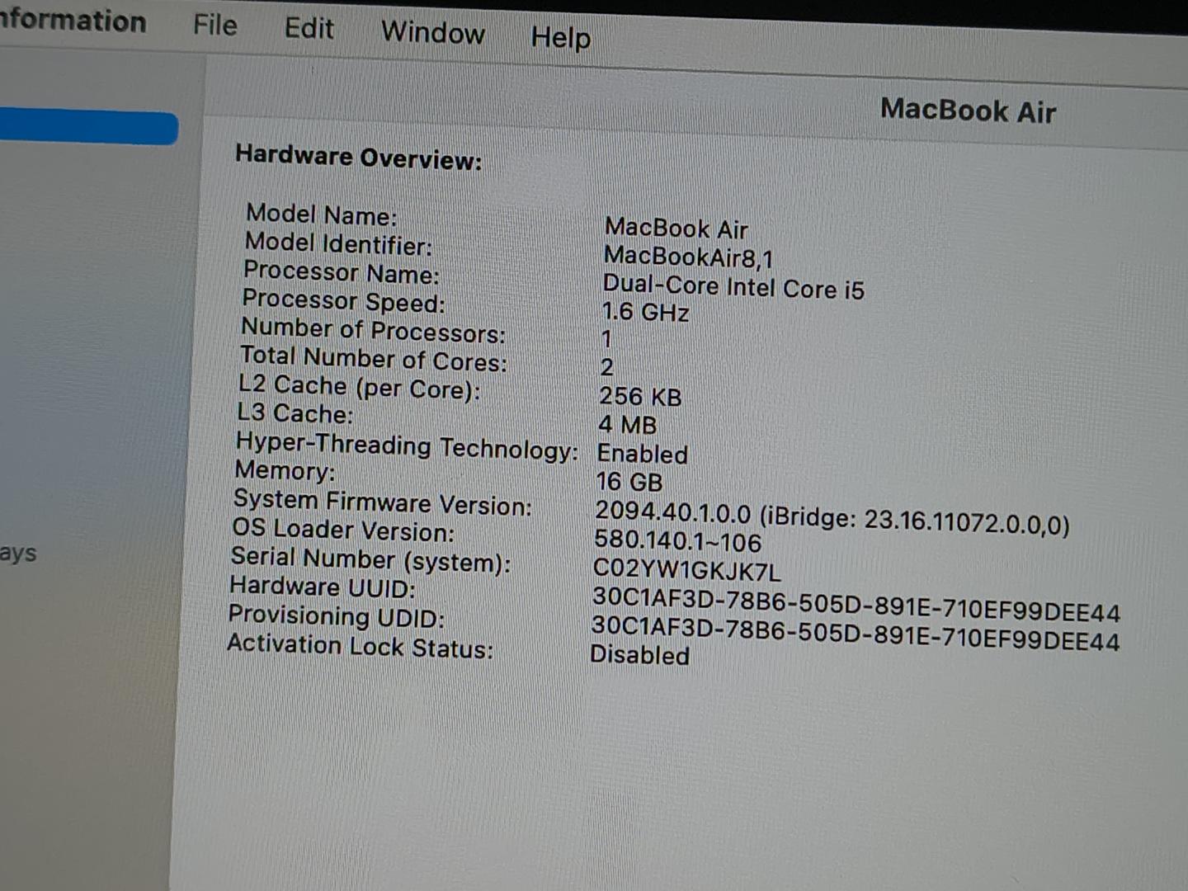The image size is (1188, 891).
Task: Click the value 'MacBookAir8,1'
Action: pyautogui.click(x=689, y=257)
